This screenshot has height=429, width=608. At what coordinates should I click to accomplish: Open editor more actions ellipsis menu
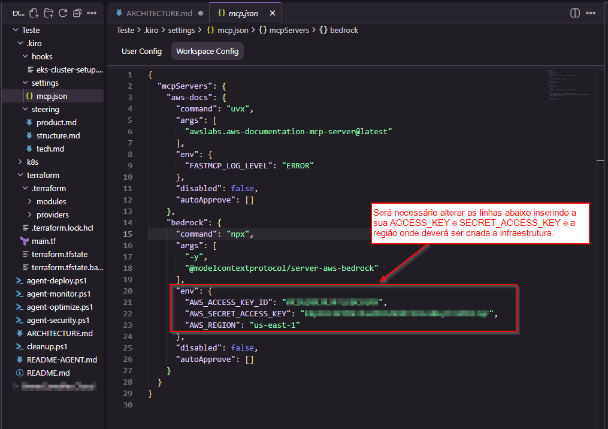(x=592, y=13)
